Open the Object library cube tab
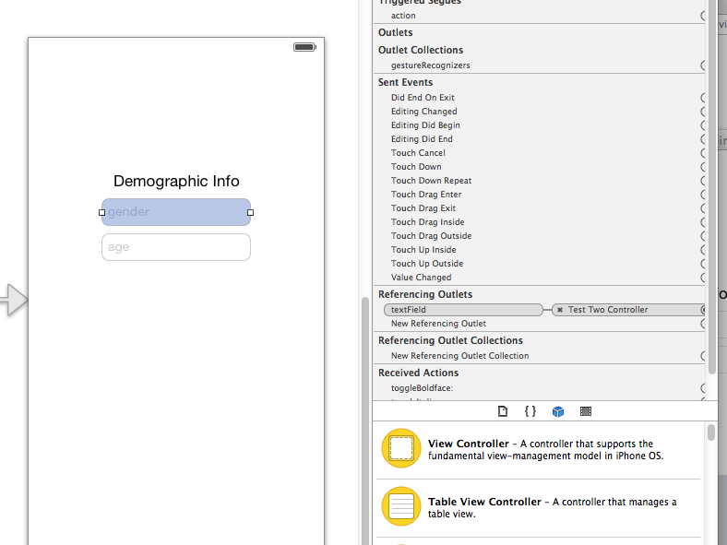The height and width of the screenshot is (545, 727). [x=558, y=411]
